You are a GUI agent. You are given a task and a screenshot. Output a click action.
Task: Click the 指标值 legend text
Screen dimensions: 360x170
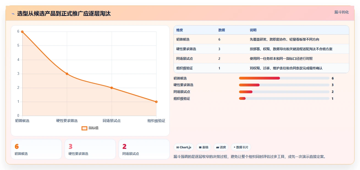tap(94, 128)
